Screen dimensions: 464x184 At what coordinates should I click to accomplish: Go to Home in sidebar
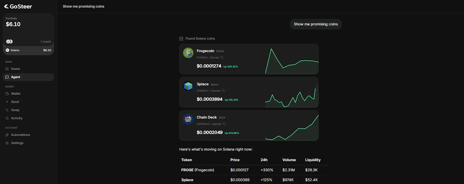click(28, 69)
